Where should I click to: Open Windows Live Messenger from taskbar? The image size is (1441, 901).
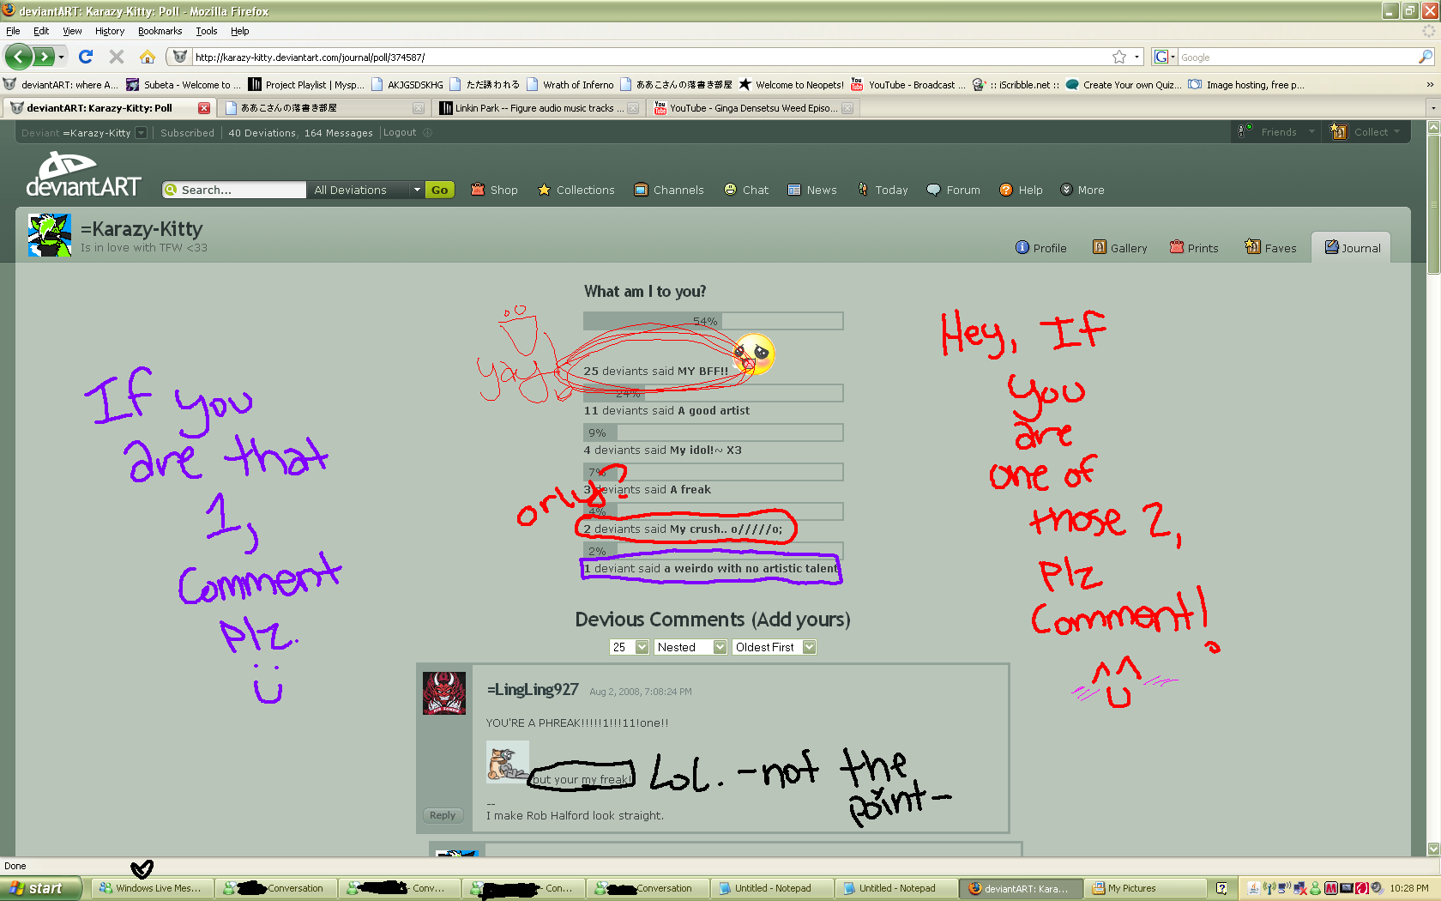[152, 888]
